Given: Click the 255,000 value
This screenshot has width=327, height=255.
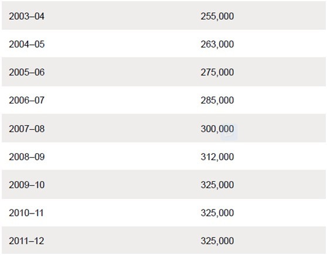Looking at the screenshot, I should click(217, 16).
